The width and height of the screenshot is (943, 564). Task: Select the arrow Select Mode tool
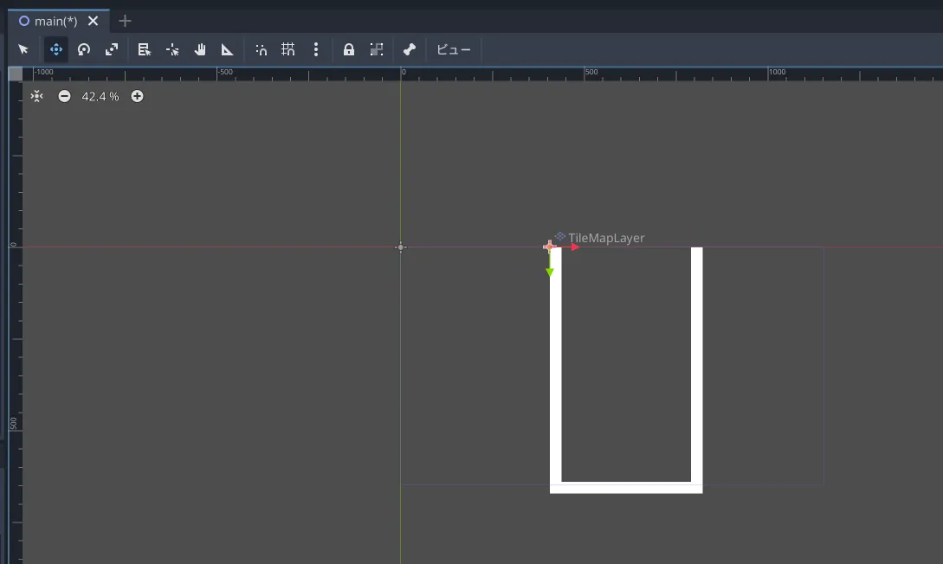pyautogui.click(x=23, y=50)
